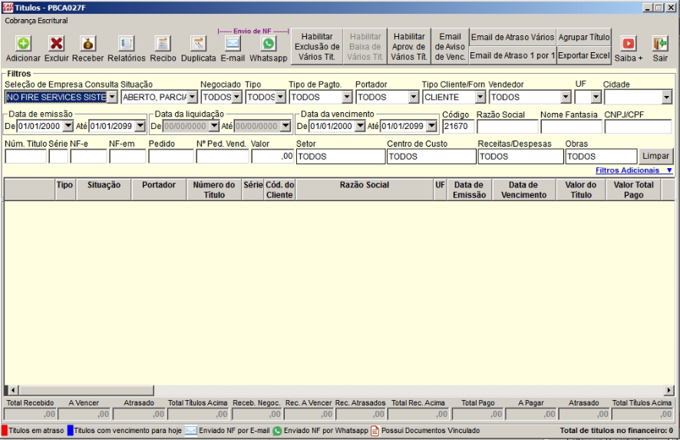Open the Data de emissão De date picker
680x440 pixels.
coord(68,126)
